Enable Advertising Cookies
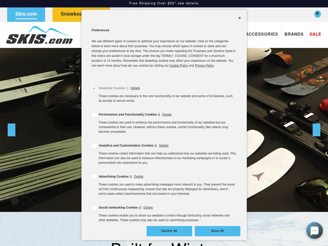This screenshot has width=328, height=246. coord(94,177)
